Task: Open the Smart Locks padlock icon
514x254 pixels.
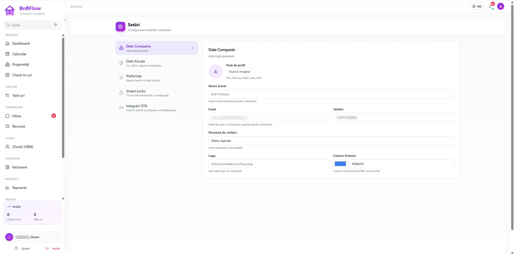Action: click(x=121, y=93)
